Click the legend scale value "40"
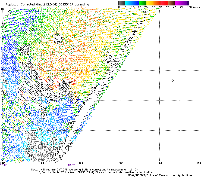Screen dimensions: 201x177 174,7
